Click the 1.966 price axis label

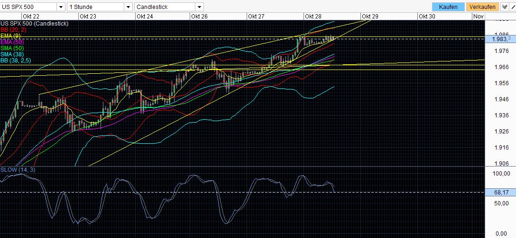coord(501,67)
